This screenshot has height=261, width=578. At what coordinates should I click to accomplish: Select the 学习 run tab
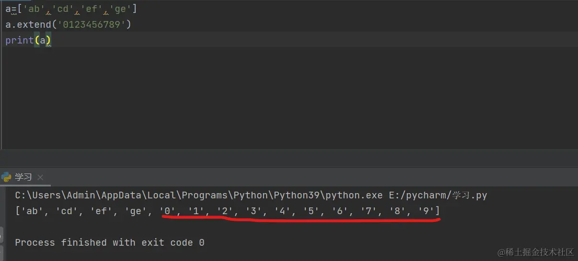coord(23,177)
